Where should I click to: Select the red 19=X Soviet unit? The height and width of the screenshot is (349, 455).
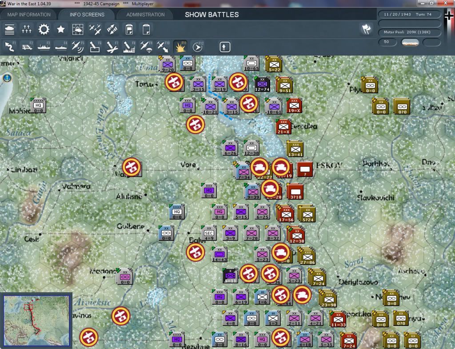[294, 106]
